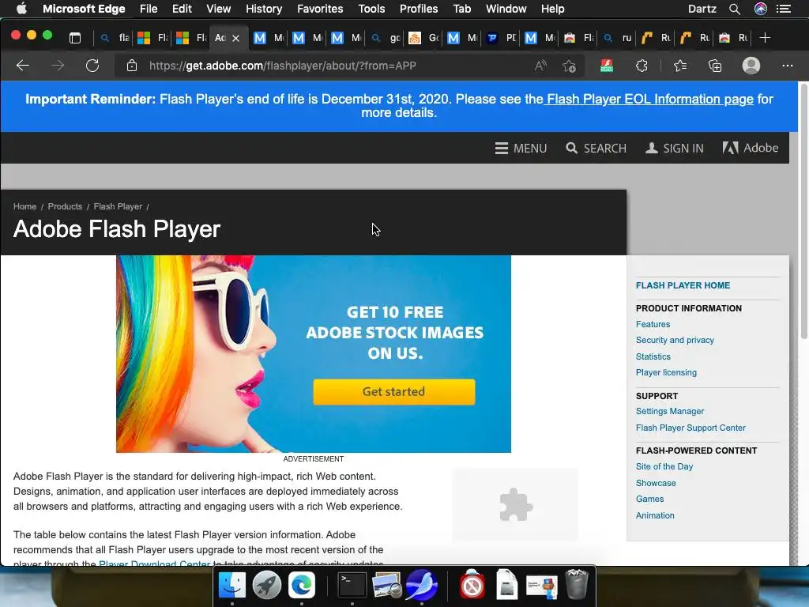Click Home breadcrumb link
The width and height of the screenshot is (809, 607).
(24, 206)
